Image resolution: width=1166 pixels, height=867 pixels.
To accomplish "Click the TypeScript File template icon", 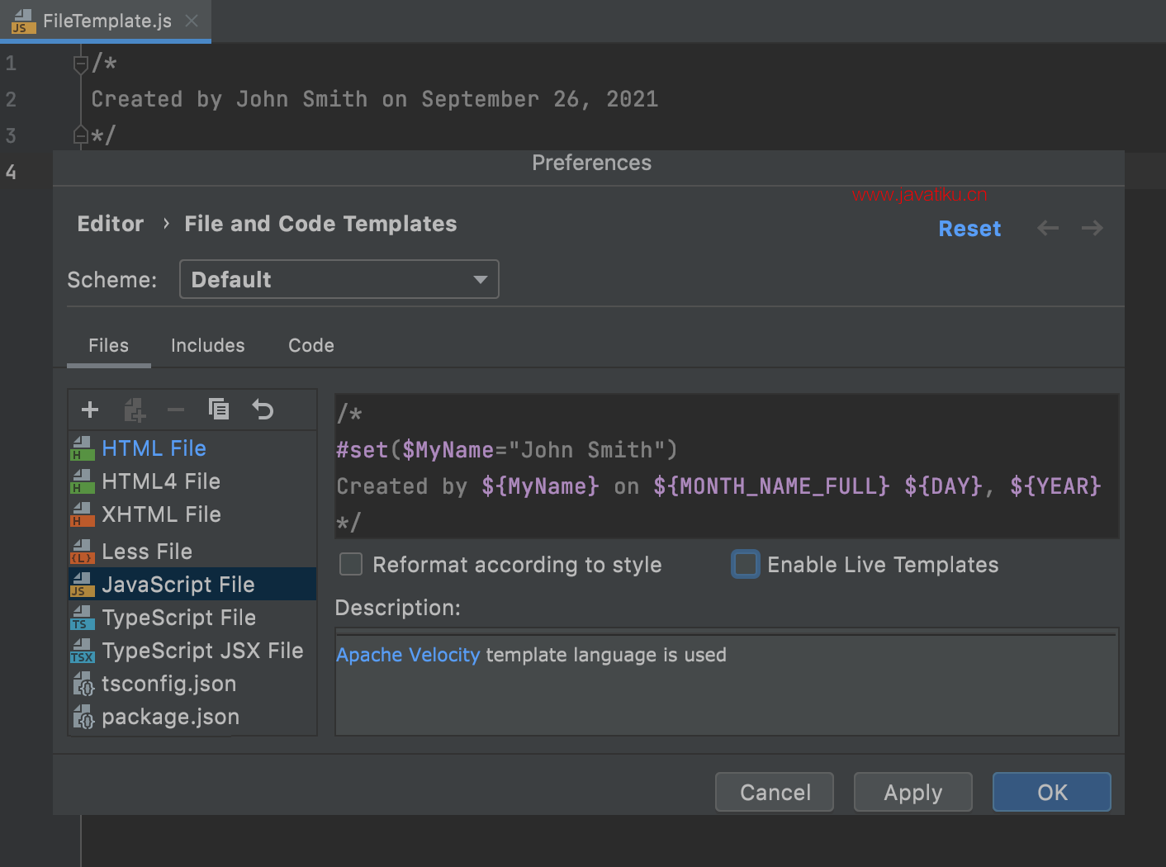I will (x=83, y=618).
